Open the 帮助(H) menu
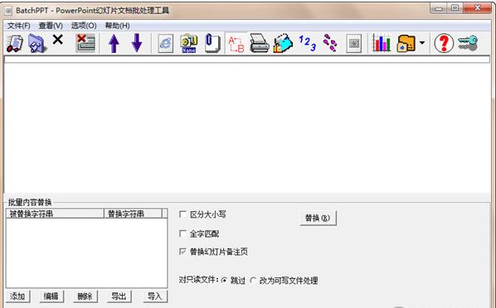Viewport: 496px width, 308px height. coord(117,26)
